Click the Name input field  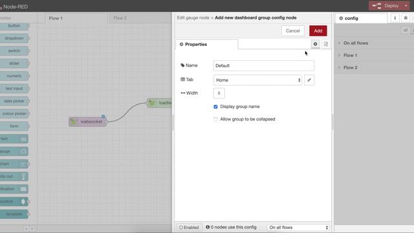coord(263,65)
